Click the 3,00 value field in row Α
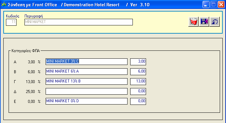 click(138, 62)
